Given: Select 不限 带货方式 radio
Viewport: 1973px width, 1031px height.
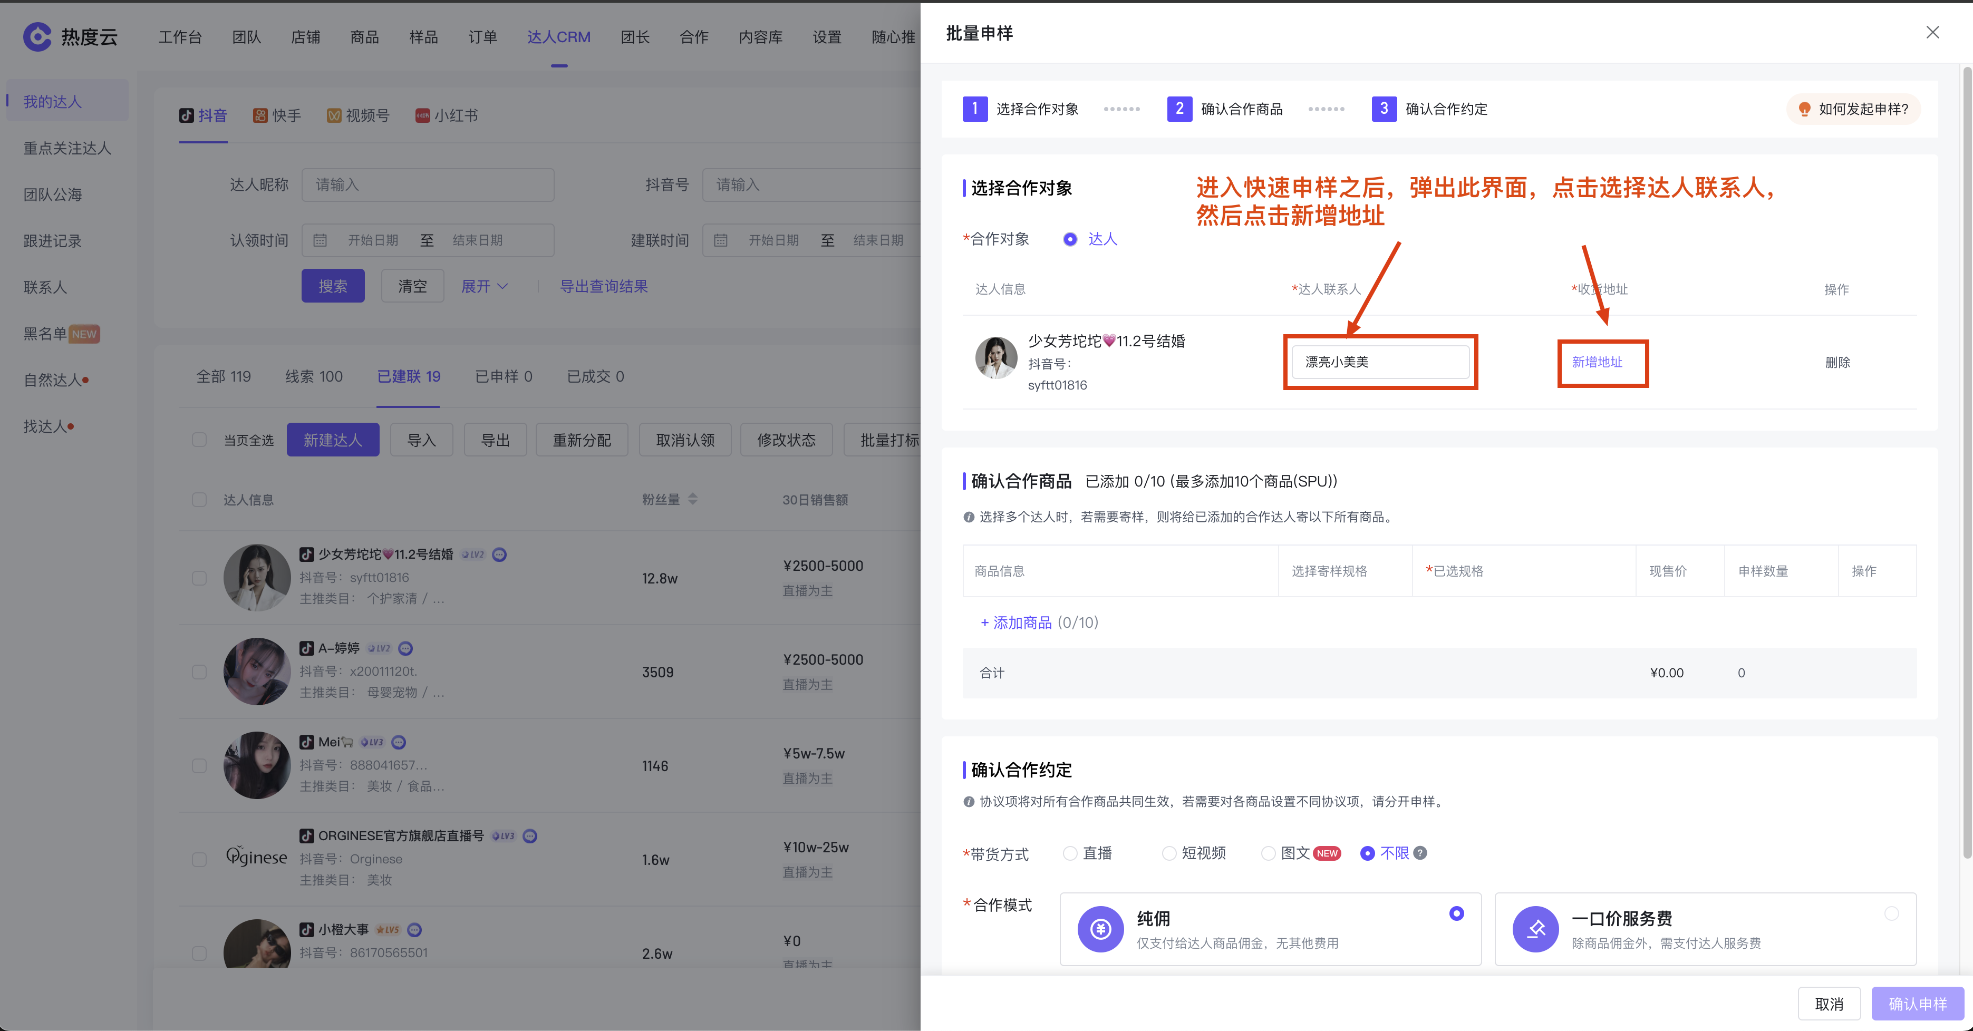Looking at the screenshot, I should [x=1367, y=853].
